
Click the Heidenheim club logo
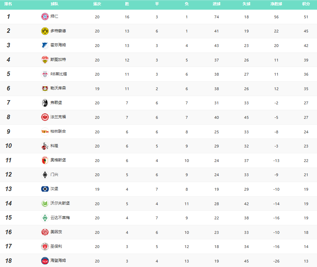[x=45, y=261]
